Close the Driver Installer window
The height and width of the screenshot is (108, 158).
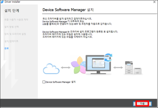tap(154, 2)
